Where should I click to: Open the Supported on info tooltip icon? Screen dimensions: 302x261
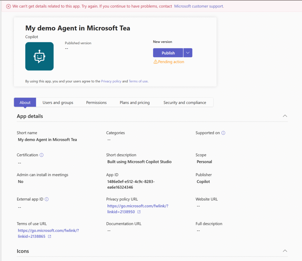point(223,133)
